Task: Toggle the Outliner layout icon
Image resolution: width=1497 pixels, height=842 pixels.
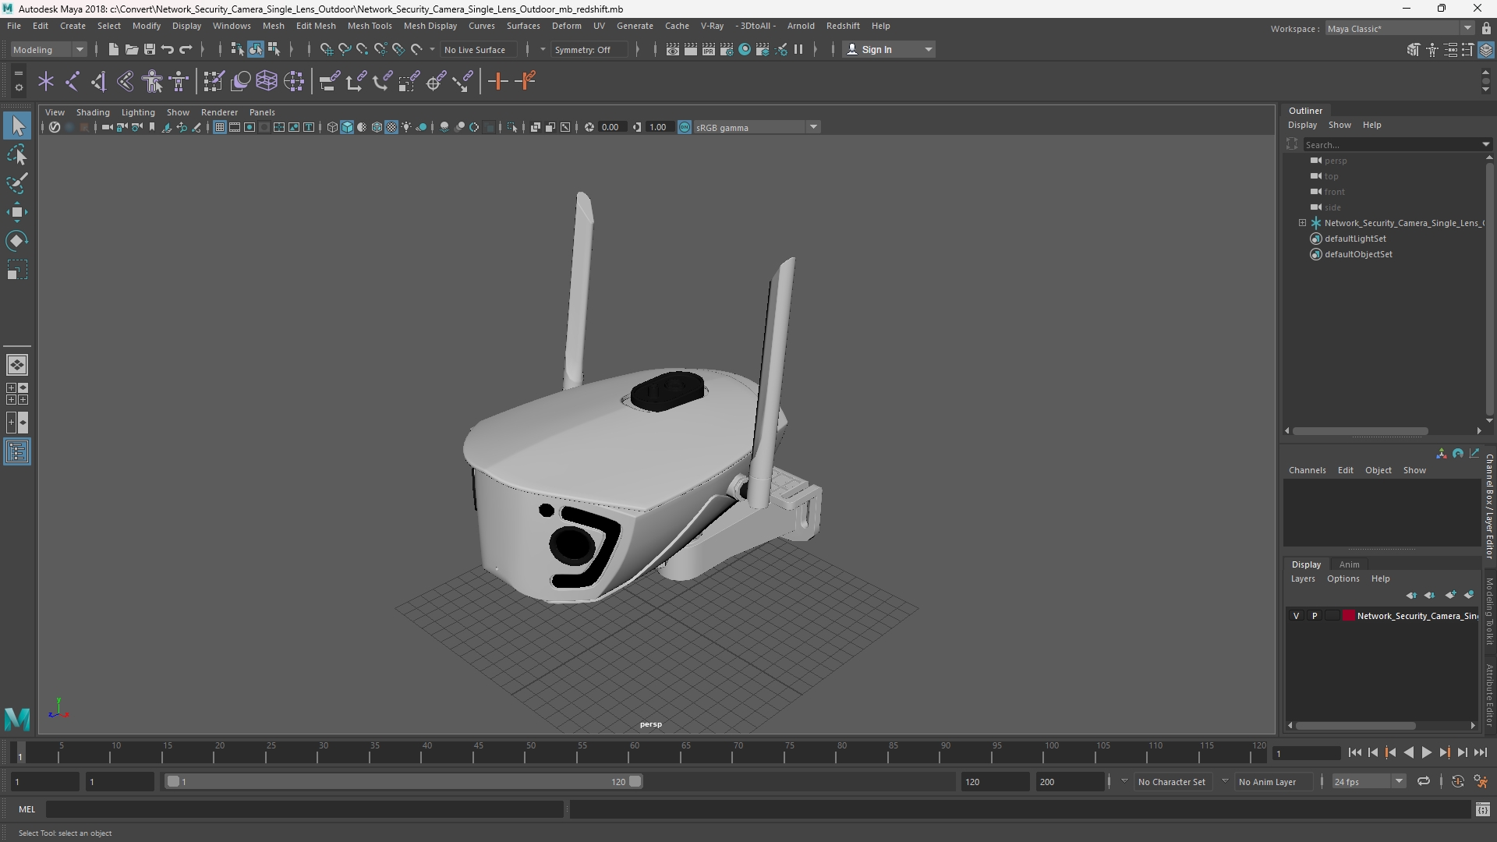Action: 17,452
